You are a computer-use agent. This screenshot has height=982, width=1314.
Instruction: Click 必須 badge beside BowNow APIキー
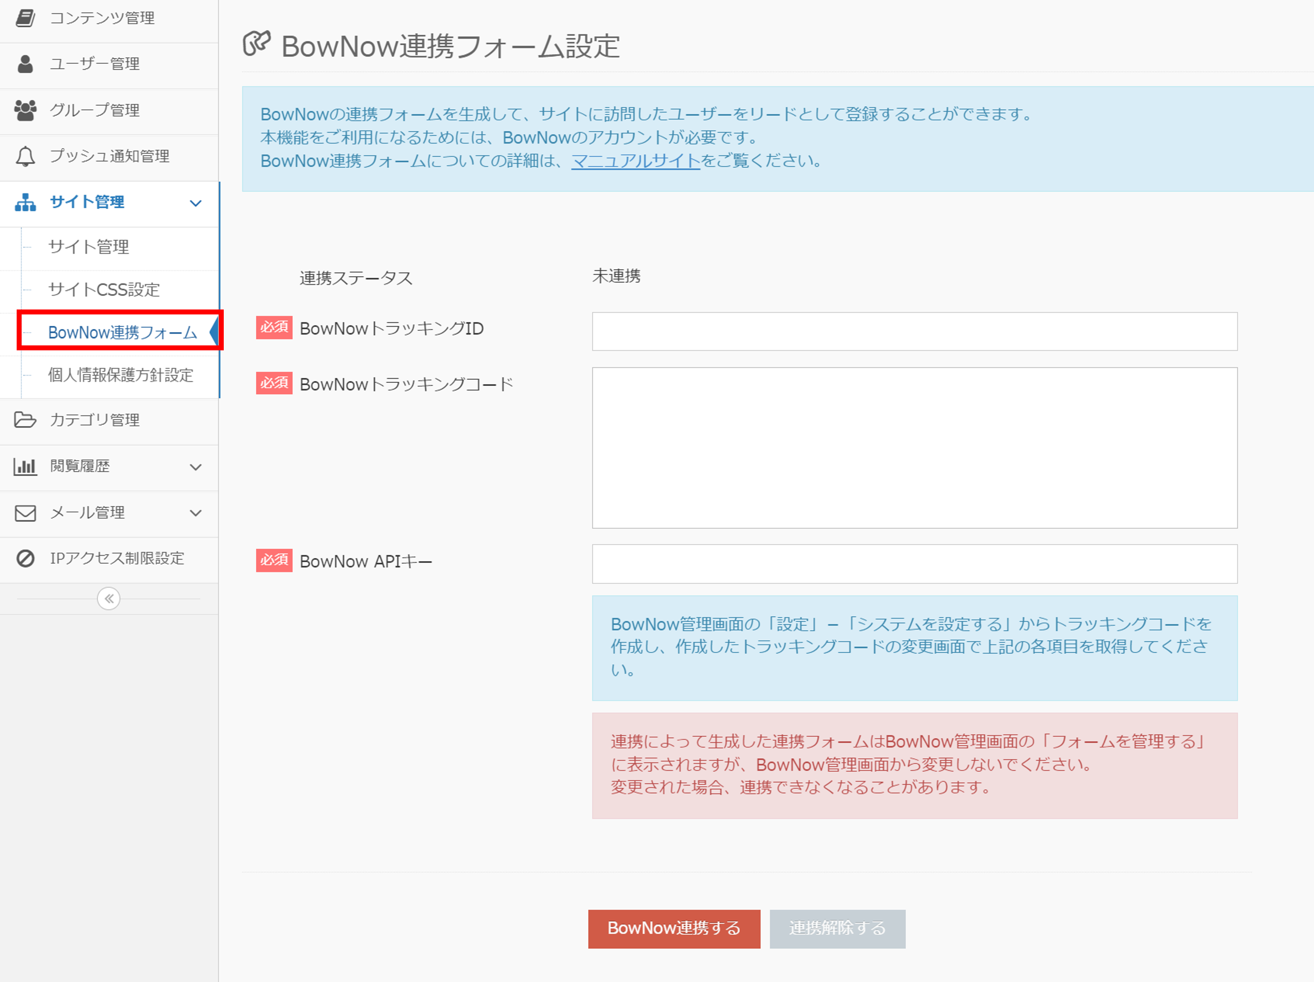point(274,560)
